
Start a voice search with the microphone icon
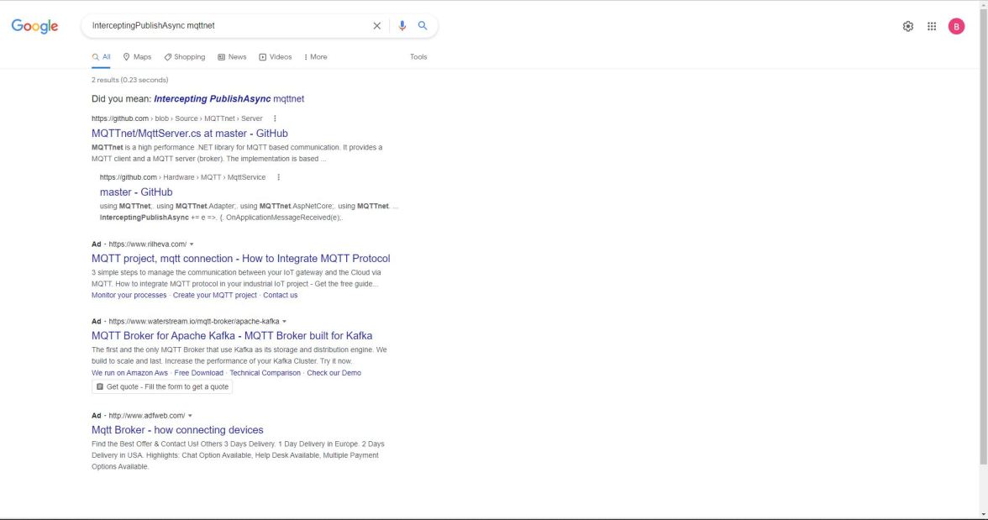[x=401, y=25]
